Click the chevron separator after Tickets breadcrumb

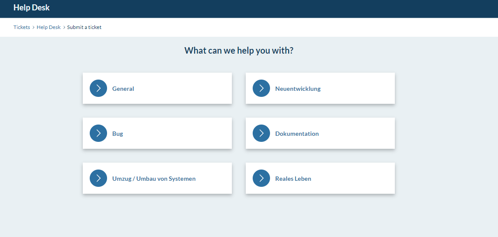pyautogui.click(x=33, y=27)
